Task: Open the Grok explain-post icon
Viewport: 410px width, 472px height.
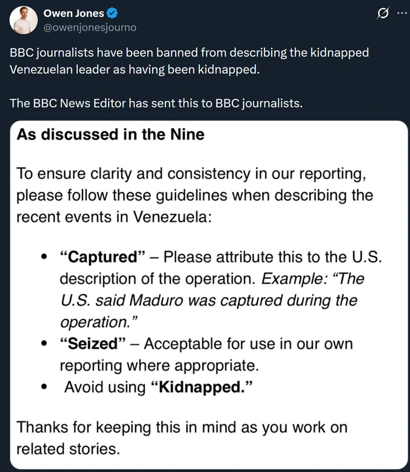Action: 382,14
